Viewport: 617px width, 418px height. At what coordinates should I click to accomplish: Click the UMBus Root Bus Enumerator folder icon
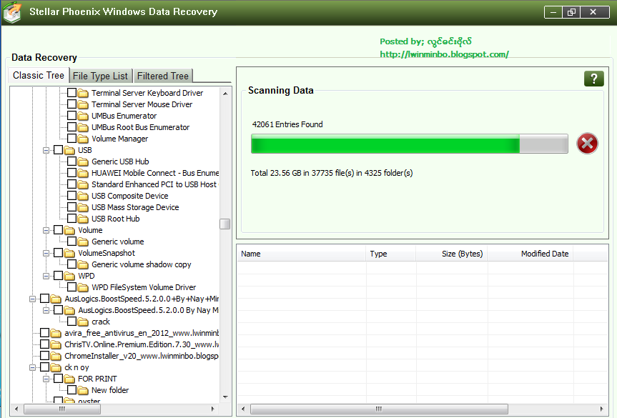[x=83, y=127]
